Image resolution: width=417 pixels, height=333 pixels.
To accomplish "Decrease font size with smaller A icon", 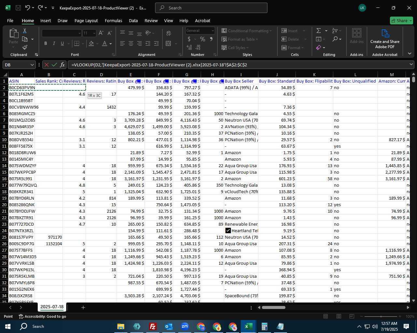I will [x=109, y=33].
